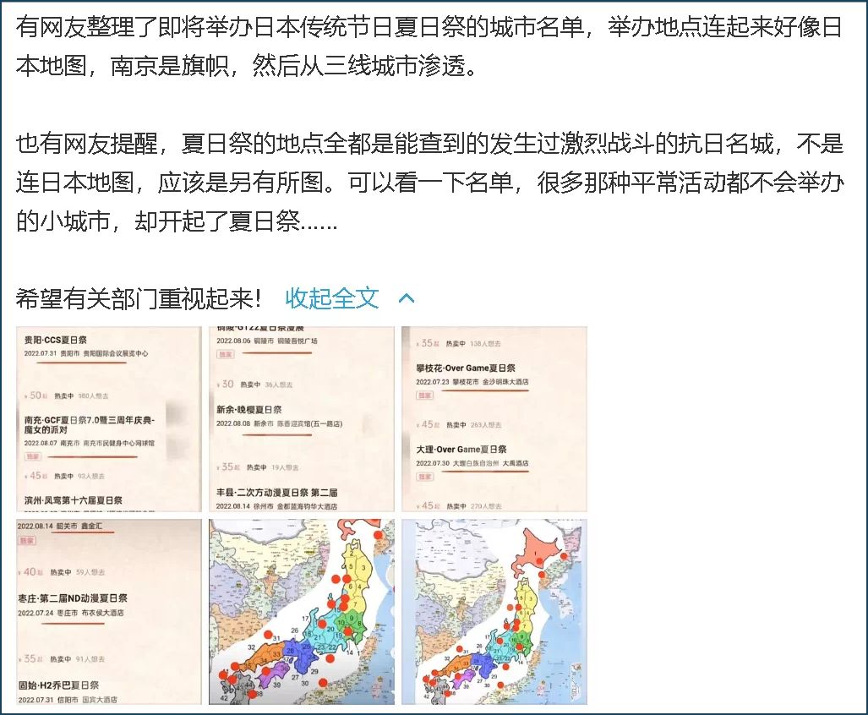Screen dimensions: 868x715
Task: Open thumbnail showing 枣庄·第二届ND动漫夏日祭 listing
Action: (x=108, y=612)
